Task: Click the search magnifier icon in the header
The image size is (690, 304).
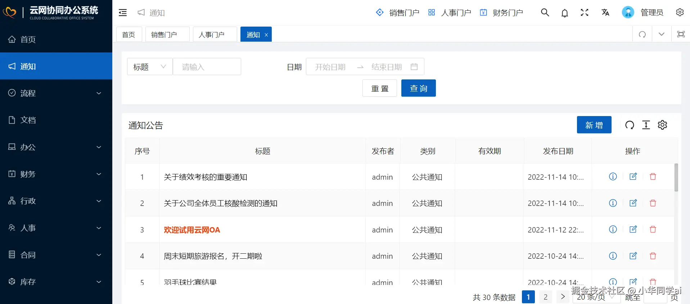Action: pyautogui.click(x=545, y=13)
